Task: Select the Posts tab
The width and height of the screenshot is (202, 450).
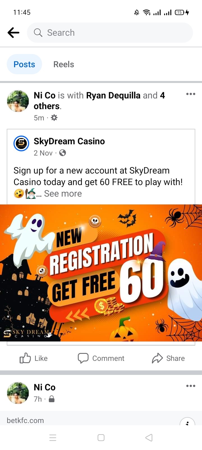Action: click(24, 64)
